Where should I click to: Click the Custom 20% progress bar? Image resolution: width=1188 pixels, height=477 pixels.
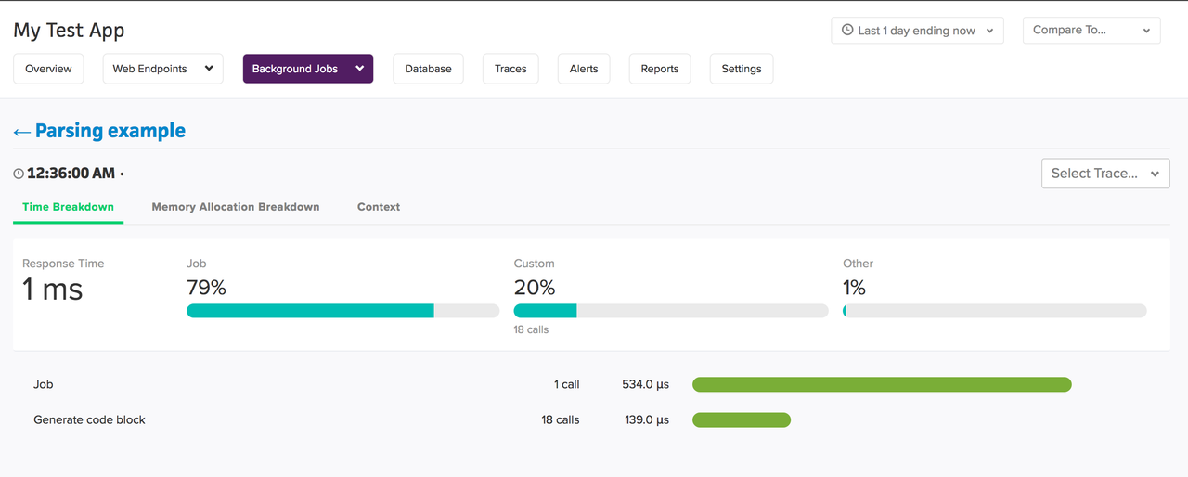(671, 311)
